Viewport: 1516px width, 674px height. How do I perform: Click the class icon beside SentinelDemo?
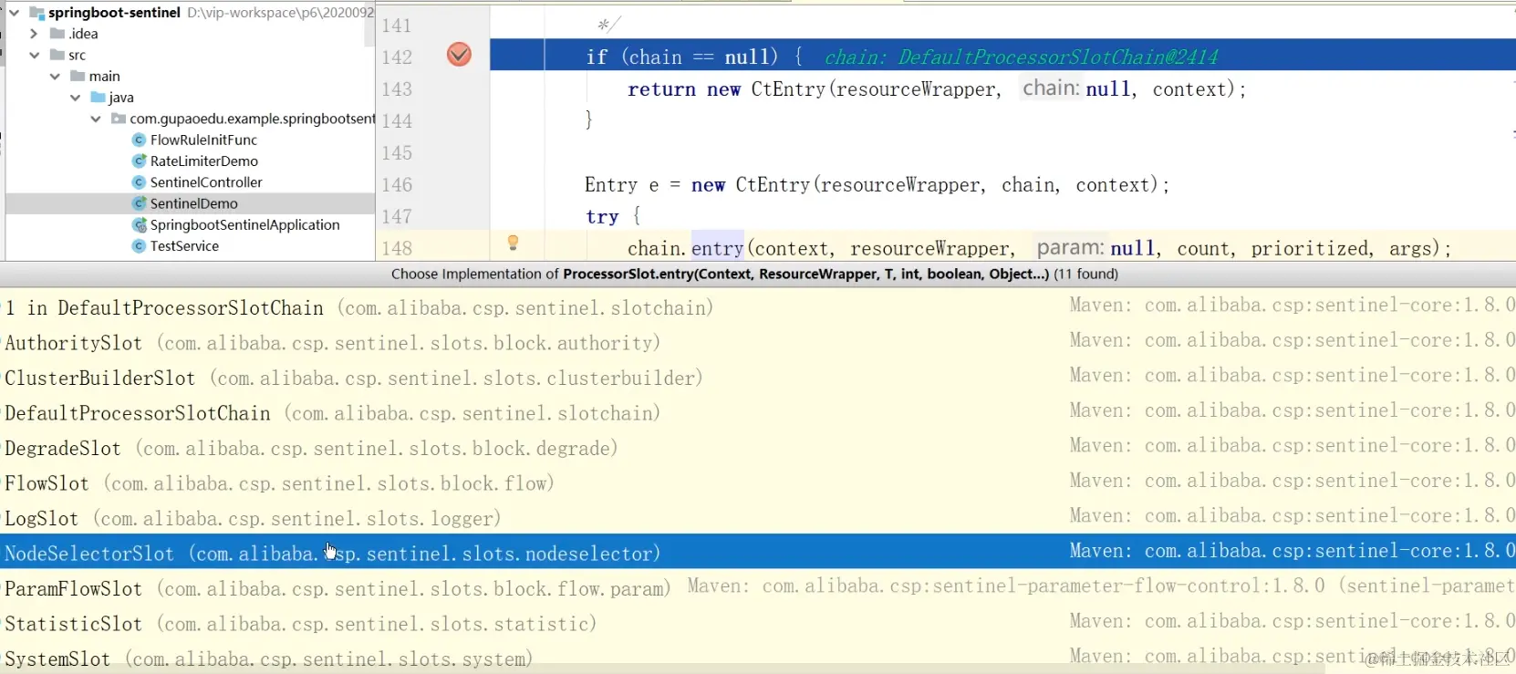[x=139, y=203]
